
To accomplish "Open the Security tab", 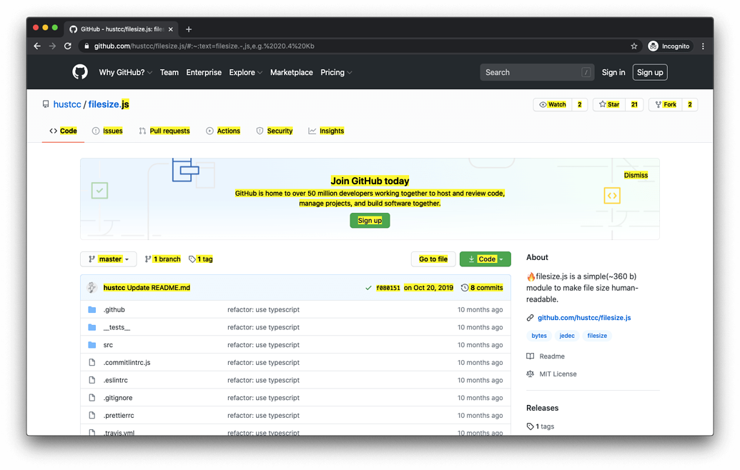I will (275, 131).
